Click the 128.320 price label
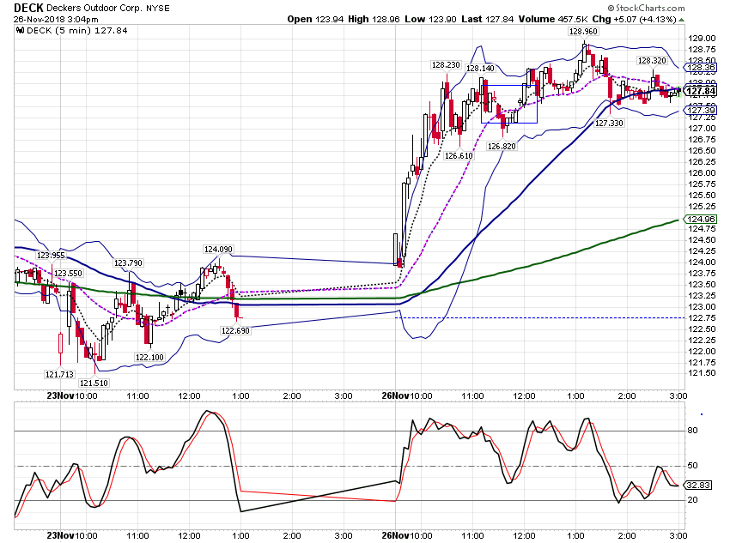Screen dimensions: 730x543 click(652, 61)
